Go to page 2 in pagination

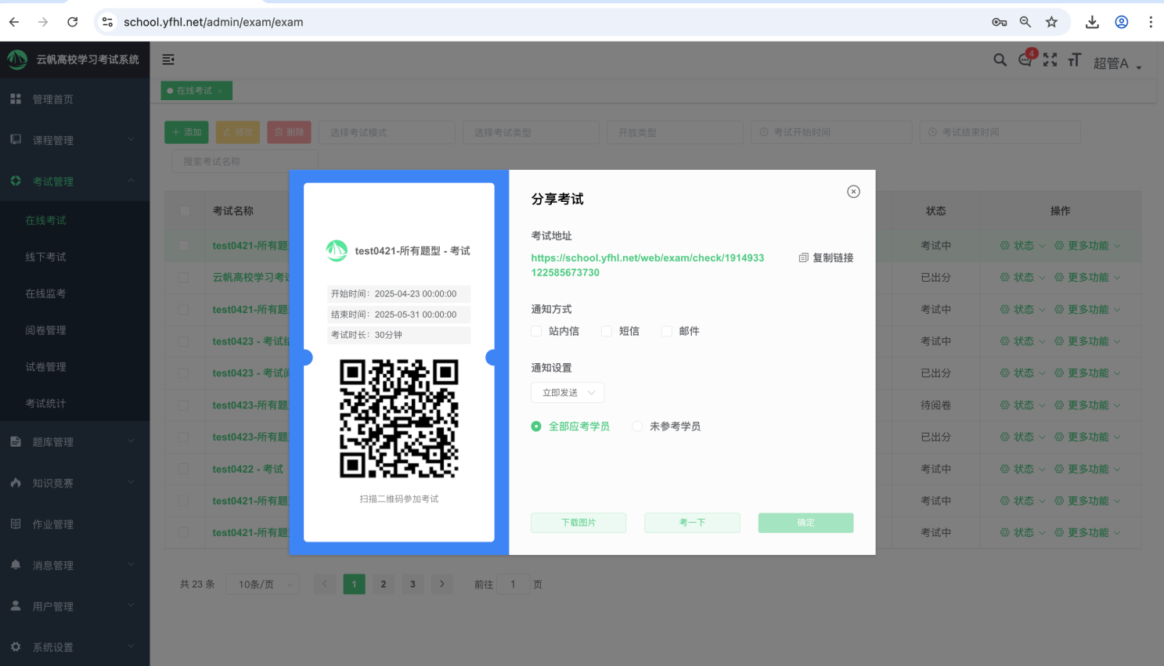pyautogui.click(x=384, y=584)
